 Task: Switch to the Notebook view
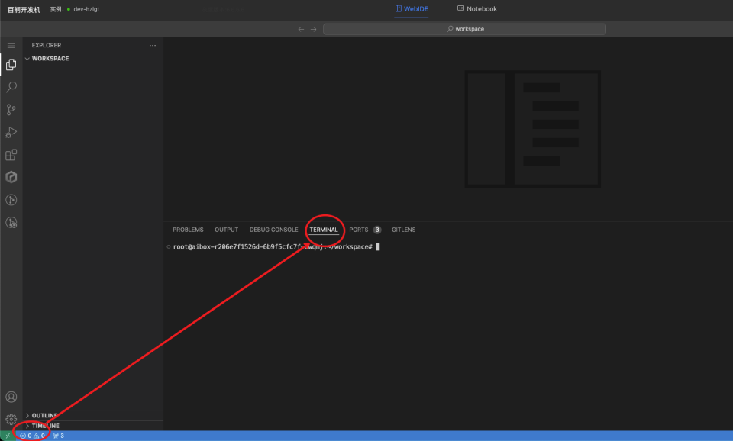click(477, 9)
